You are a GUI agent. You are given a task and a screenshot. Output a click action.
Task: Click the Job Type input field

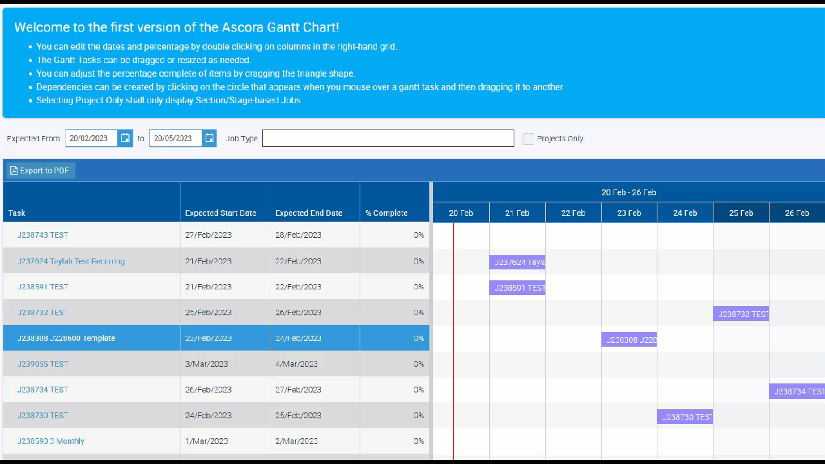(388, 139)
